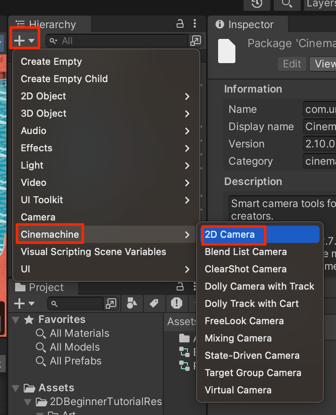Click the Assets breadcrumb in Project
Image resolution: width=336 pixels, height=415 pixels.
click(x=182, y=322)
